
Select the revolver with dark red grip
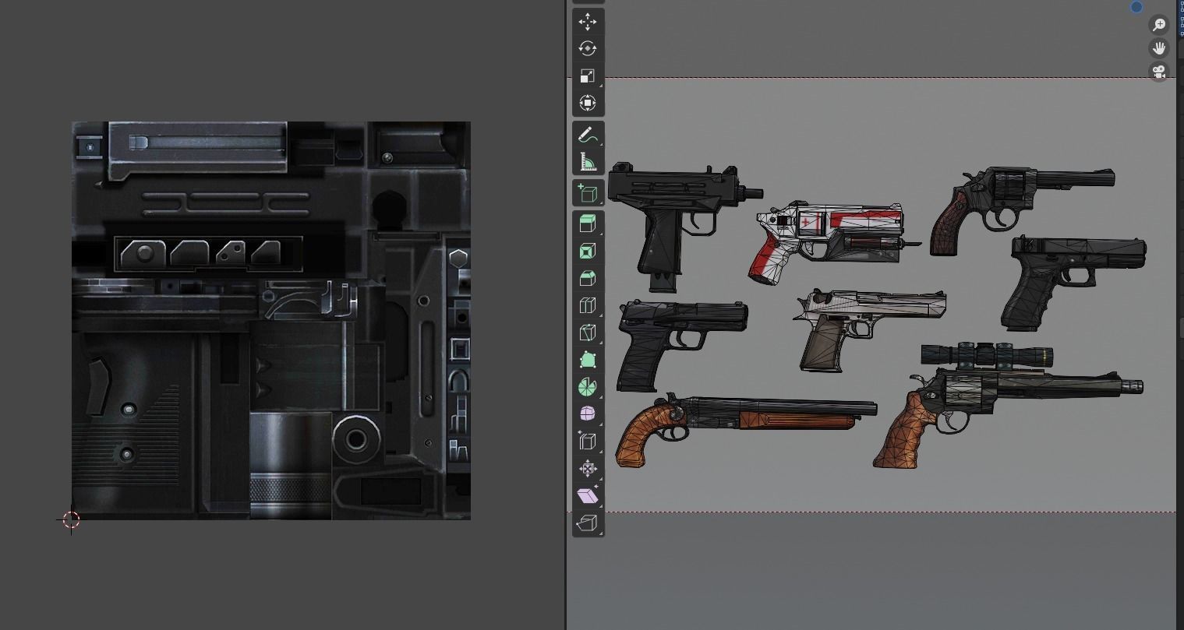pyautogui.click(x=1021, y=209)
